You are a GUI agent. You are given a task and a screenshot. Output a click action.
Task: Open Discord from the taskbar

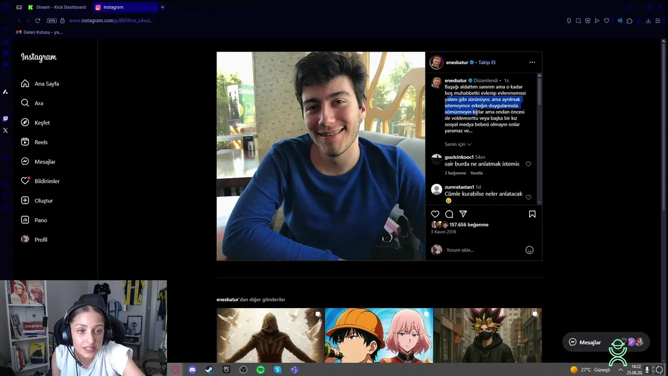click(x=192, y=370)
